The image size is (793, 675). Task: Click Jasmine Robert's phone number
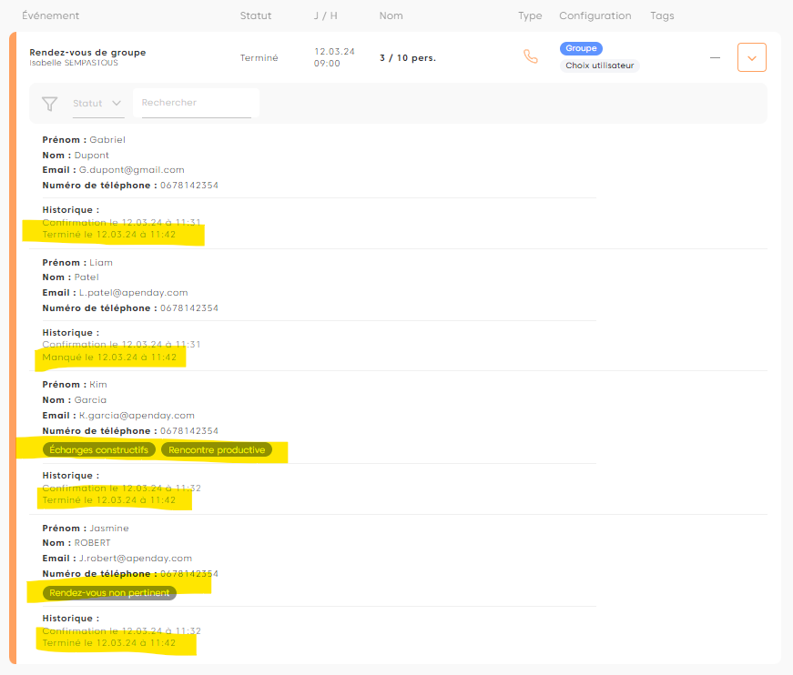[188, 574]
